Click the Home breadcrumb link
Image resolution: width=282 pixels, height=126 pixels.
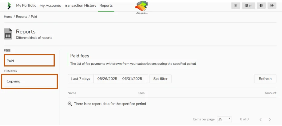pyautogui.click(x=8, y=17)
